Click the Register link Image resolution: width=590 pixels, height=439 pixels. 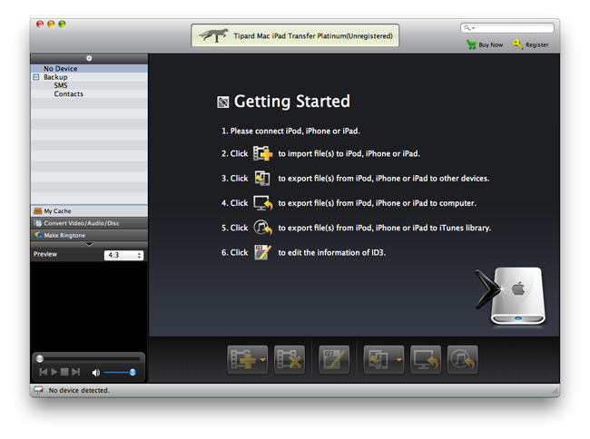point(537,44)
